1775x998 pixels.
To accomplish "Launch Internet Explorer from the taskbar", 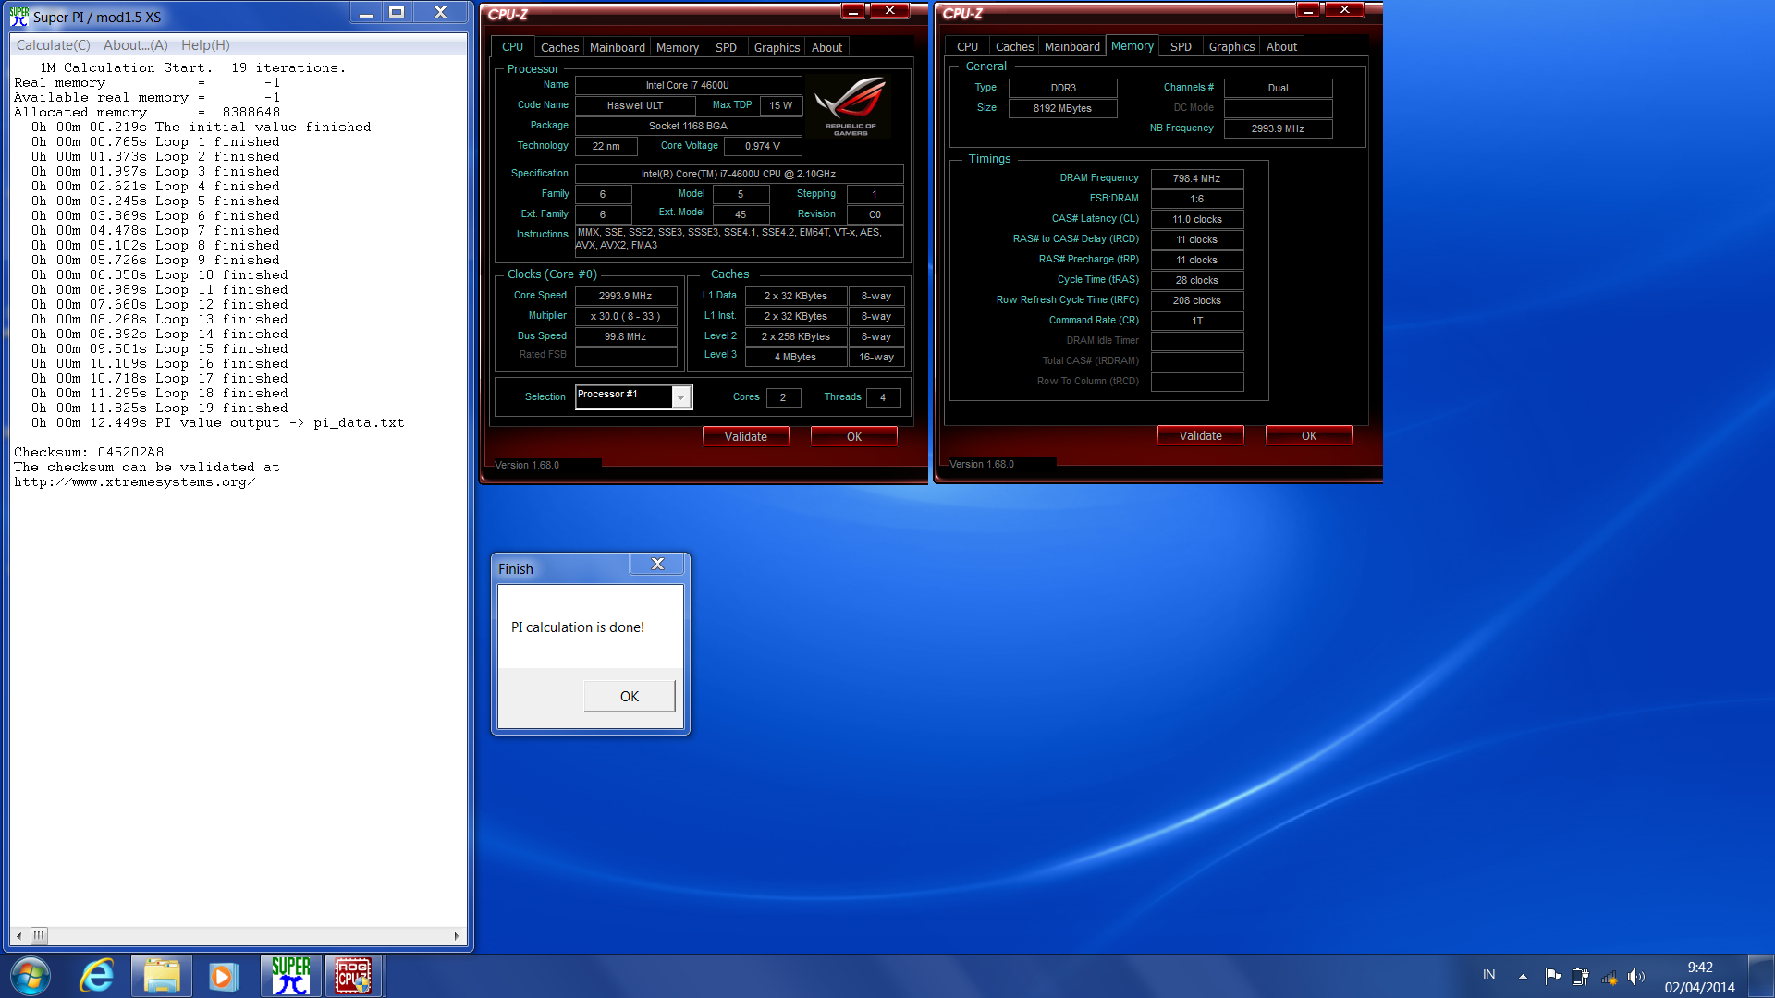I will [97, 977].
